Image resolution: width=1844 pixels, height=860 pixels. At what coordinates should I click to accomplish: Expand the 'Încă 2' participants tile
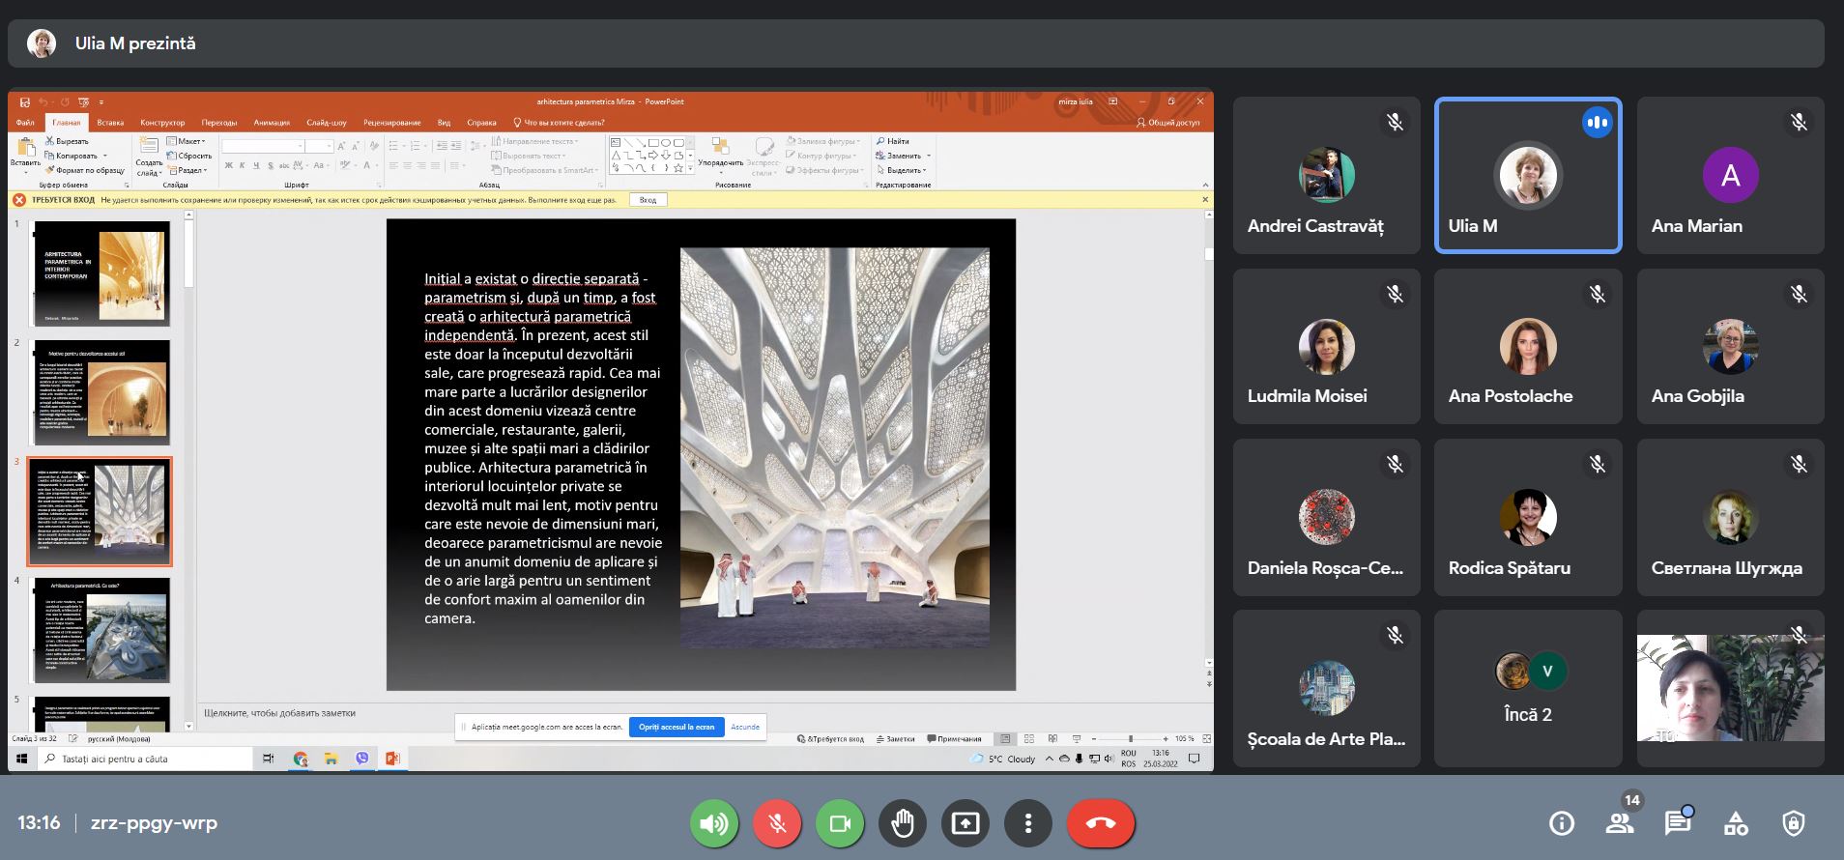coord(1528,689)
